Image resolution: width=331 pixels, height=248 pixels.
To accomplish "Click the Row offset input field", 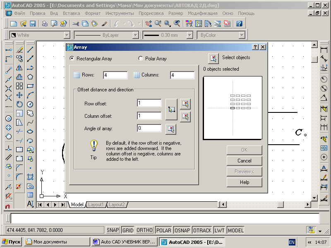I will pyautogui.click(x=149, y=103).
